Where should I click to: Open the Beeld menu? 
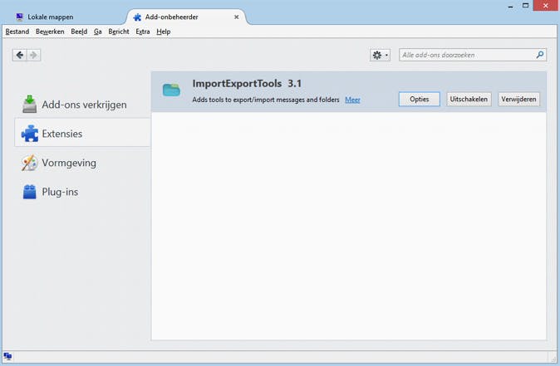coord(79,32)
